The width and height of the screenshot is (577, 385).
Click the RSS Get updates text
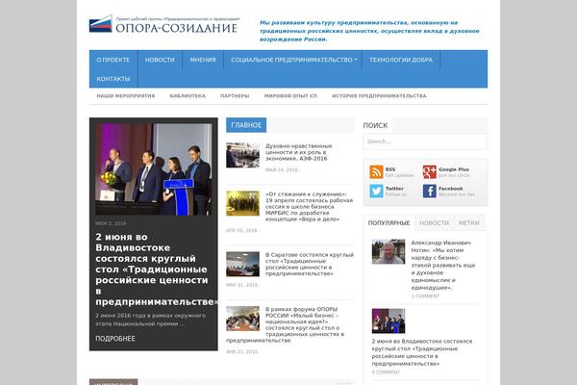(399, 175)
